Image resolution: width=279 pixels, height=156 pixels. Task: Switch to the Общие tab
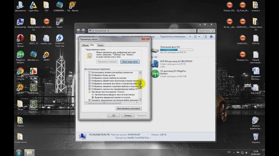(85, 45)
